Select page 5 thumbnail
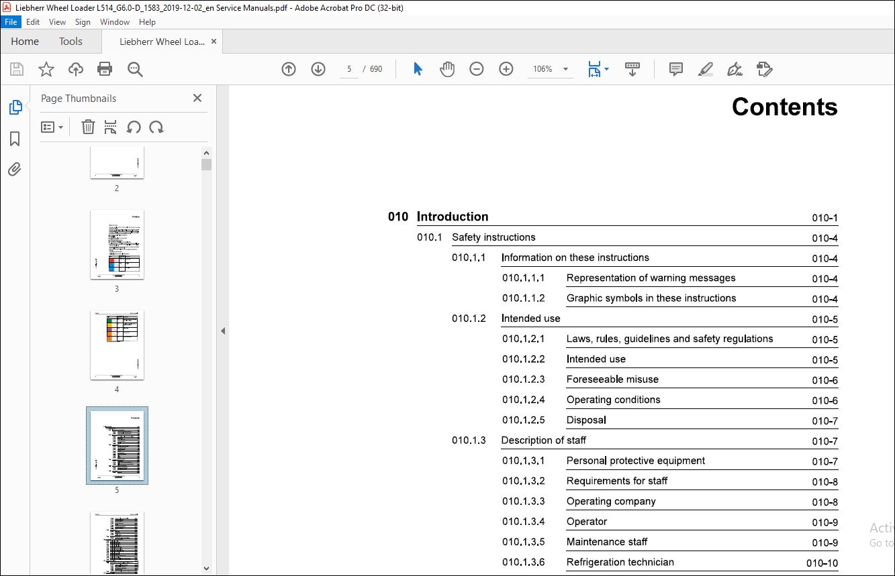 (x=117, y=446)
